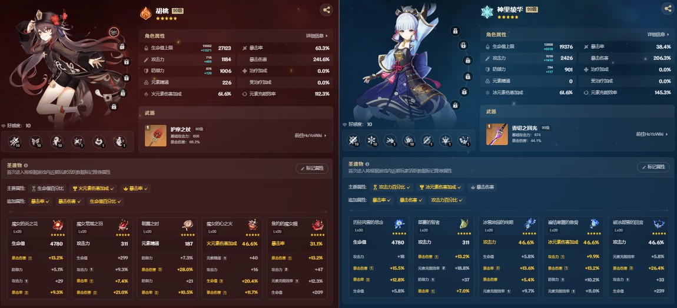
Task: Toggle Ayaka's 攻击力百分比 substat tag
Action: coord(447,200)
